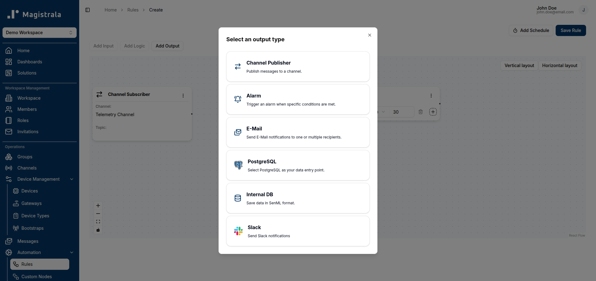Click the E-Mail envelope icon

pos(238,132)
